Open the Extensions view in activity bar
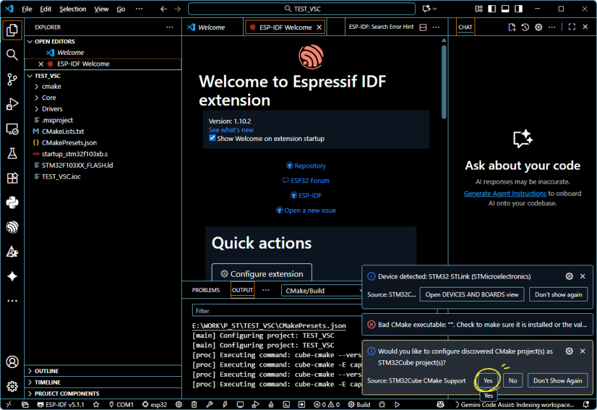Viewport: 597px width, 410px height. click(x=12, y=178)
